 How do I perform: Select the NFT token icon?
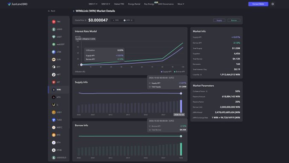(x=54, y=74)
